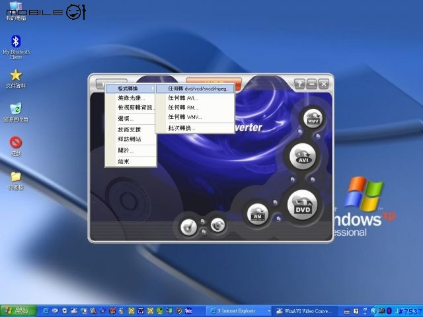Image resolution: width=423 pixels, height=317 pixels.
Task: Select the 資源回收筒 recycle bin icon
Action: (16, 112)
